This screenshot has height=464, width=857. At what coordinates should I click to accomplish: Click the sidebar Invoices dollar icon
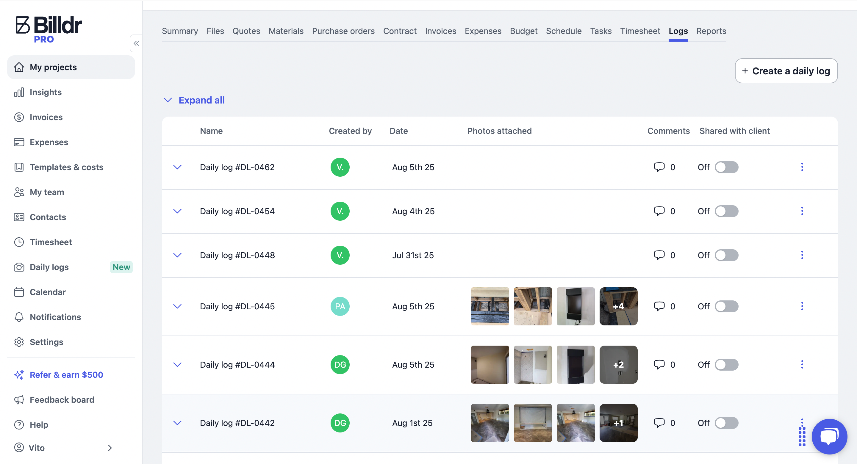coord(19,117)
